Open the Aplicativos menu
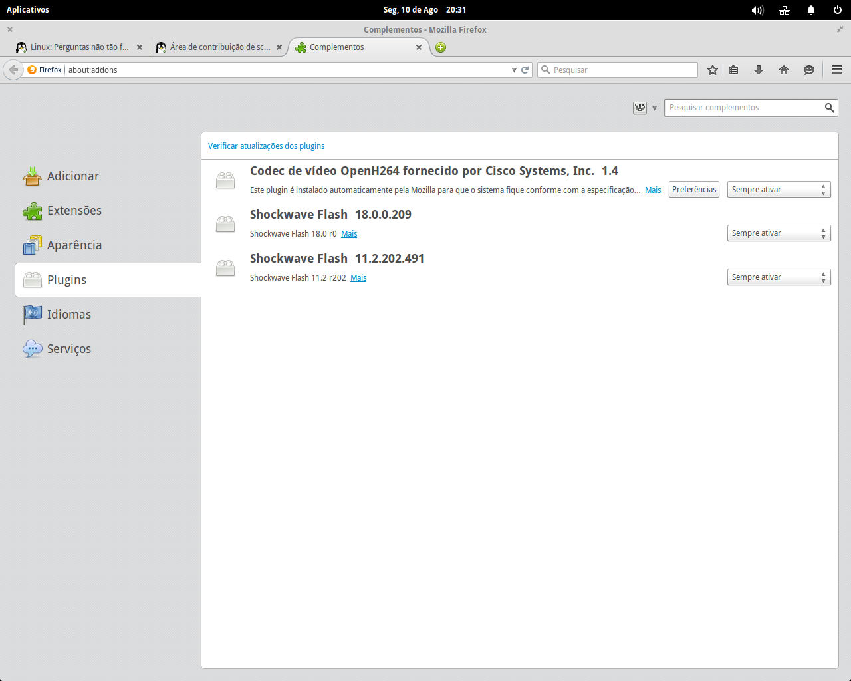851x681 pixels. (x=28, y=10)
